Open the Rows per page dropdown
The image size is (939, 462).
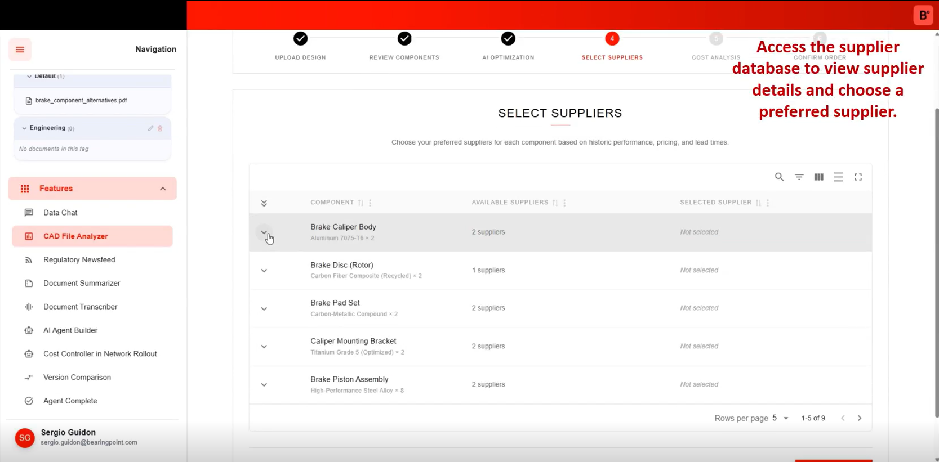pos(780,418)
